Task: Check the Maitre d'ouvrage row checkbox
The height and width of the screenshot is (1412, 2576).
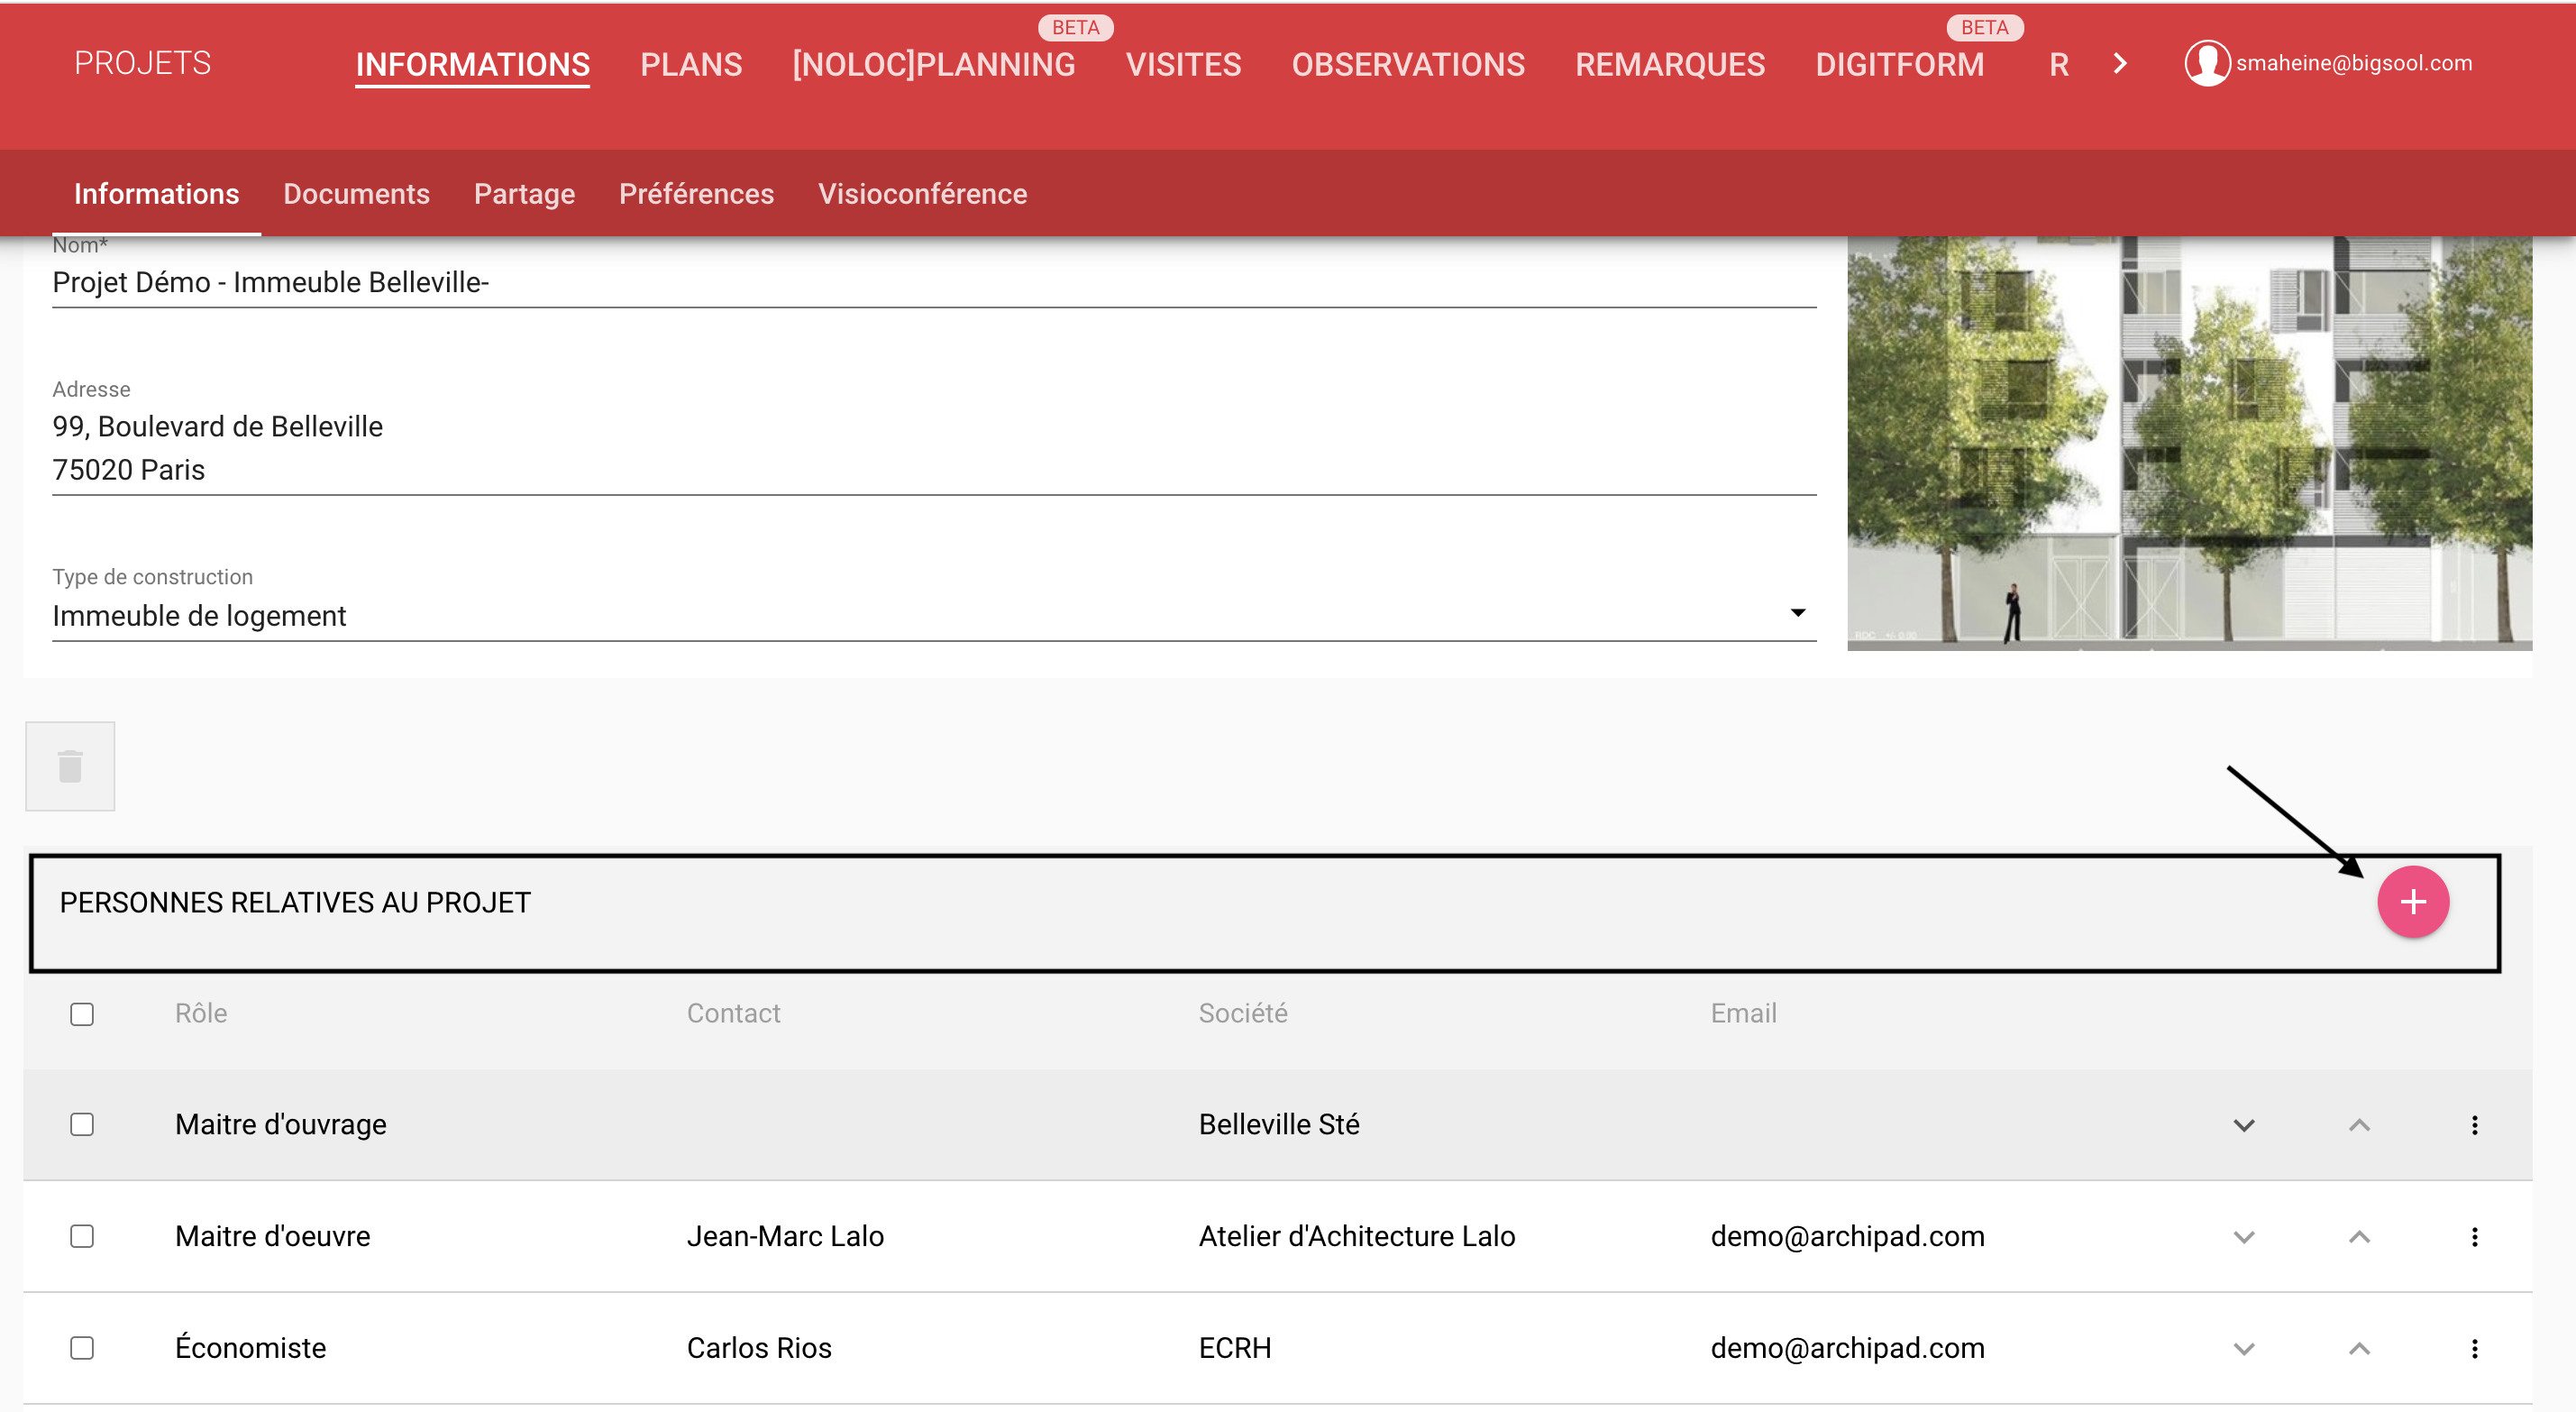Action: pos(82,1124)
